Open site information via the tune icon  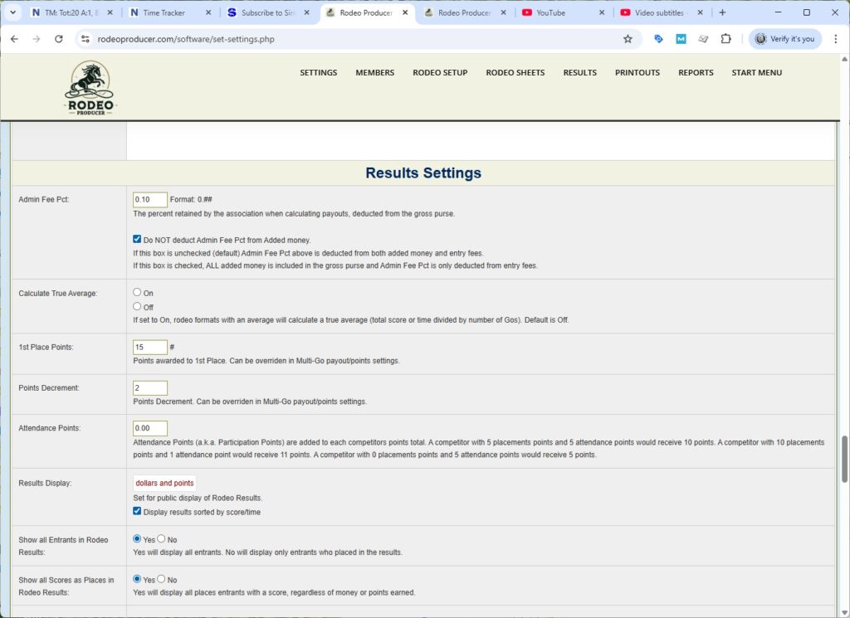pos(87,38)
